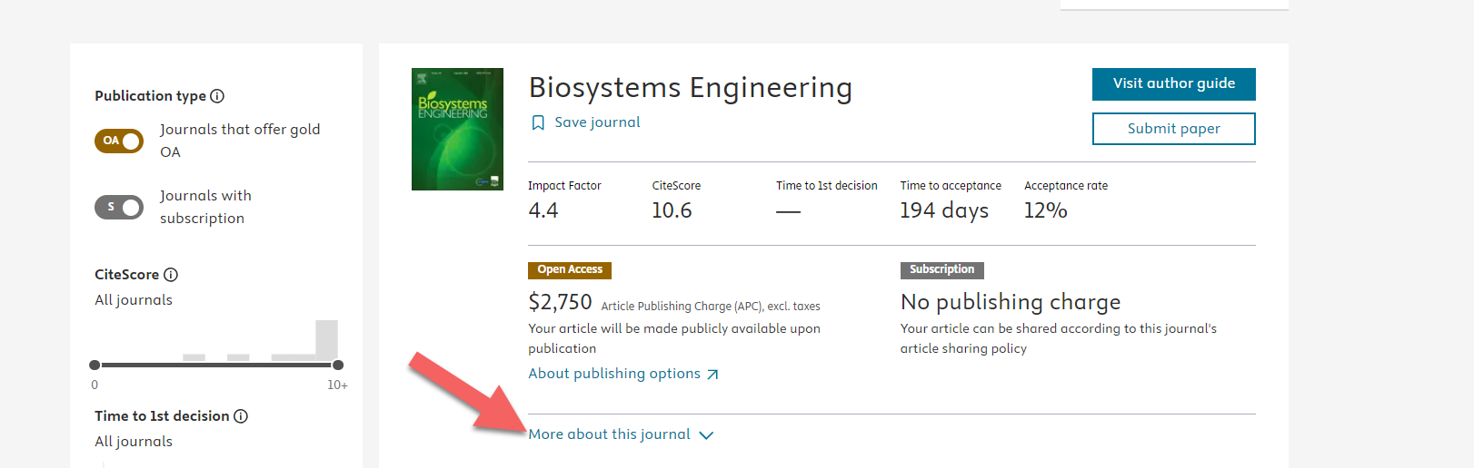The height and width of the screenshot is (468, 1474).
Task: Click Time to 1st decision info icon
Action: (x=241, y=416)
